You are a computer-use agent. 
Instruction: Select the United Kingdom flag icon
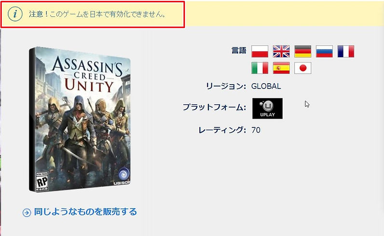[281, 51]
